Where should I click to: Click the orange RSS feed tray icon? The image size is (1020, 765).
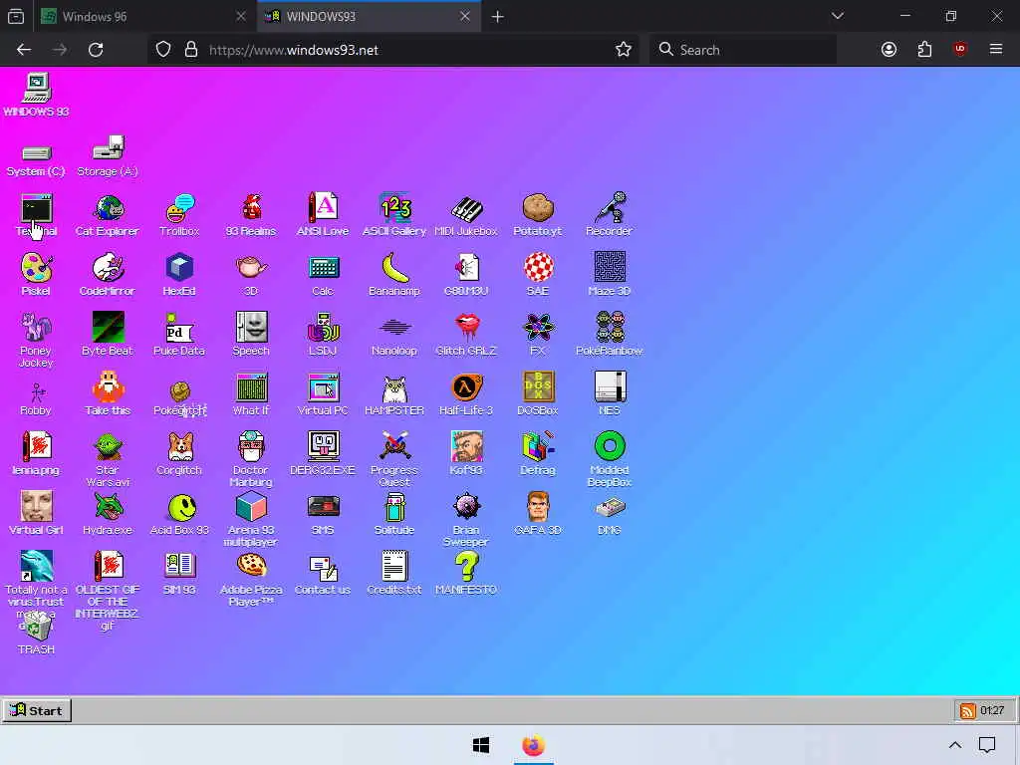(x=967, y=711)
